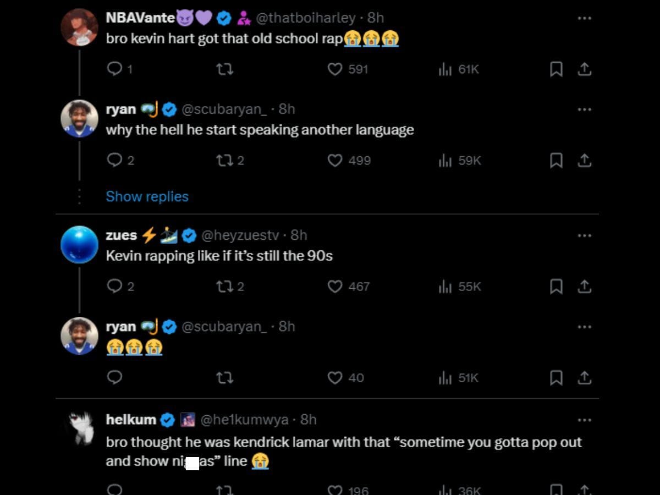The image size is (660, 495).
Task: Like ryan's crying emoji reply
Action: pos(335,378)
